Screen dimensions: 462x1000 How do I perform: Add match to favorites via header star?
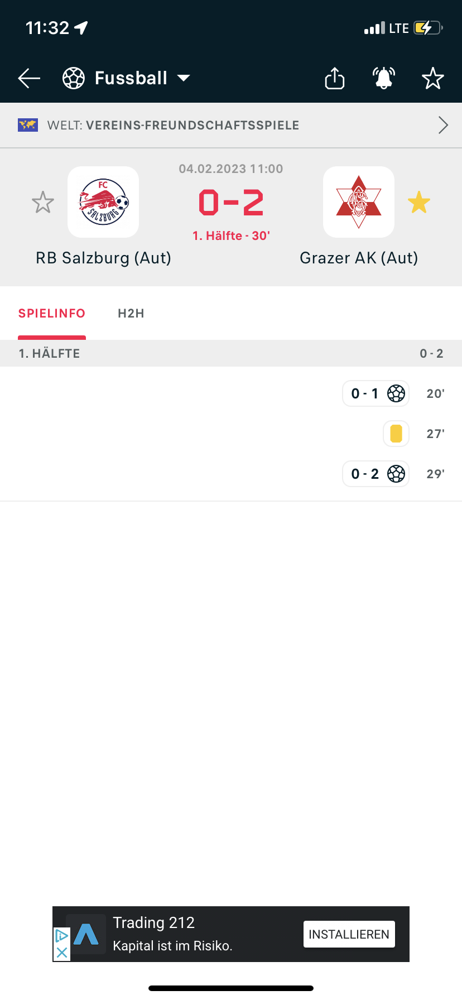coord(433,79)
